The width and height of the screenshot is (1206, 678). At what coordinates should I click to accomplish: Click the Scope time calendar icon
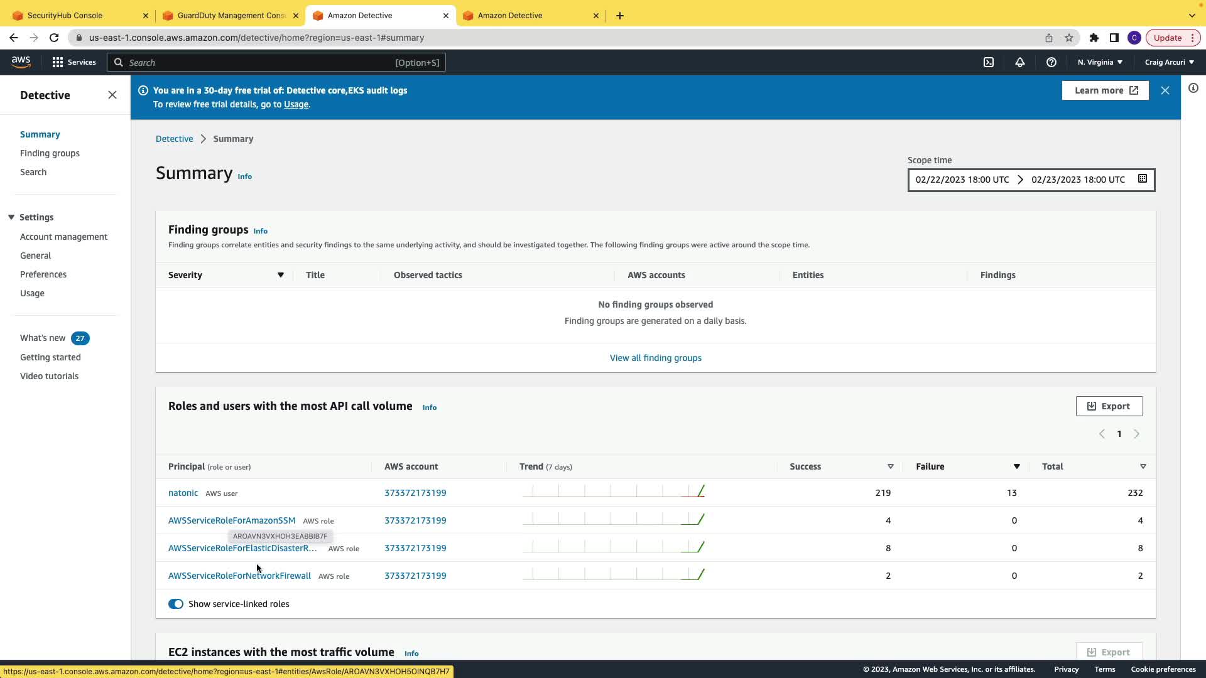click(x=1143, y=179)
